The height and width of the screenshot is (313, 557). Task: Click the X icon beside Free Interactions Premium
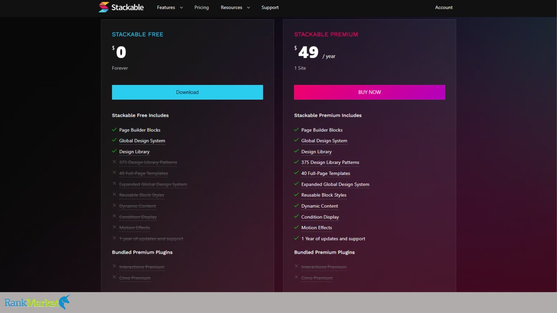pos(114,266)
